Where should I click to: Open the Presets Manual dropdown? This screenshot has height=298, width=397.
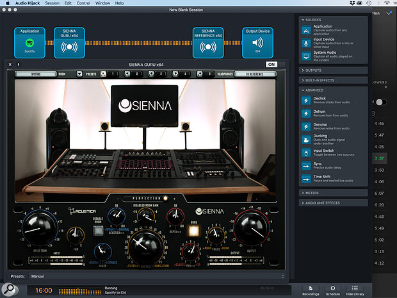pos(158,276)
